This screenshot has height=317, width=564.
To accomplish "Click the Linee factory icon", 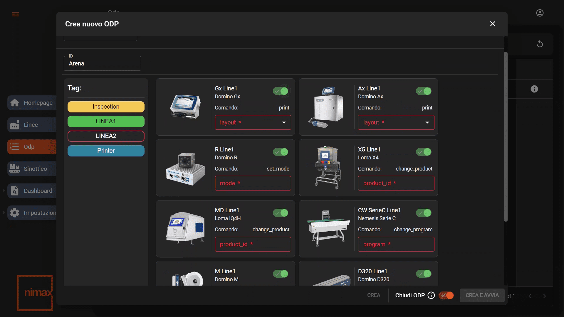I will click(x=15, y=125).
